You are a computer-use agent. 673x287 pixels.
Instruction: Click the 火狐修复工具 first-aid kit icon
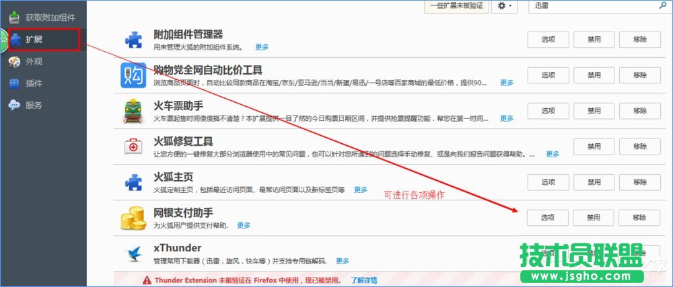tap(133, 147)
